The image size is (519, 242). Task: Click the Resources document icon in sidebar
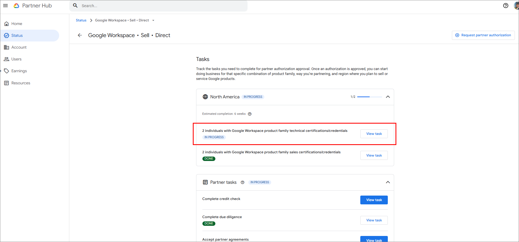7,83
